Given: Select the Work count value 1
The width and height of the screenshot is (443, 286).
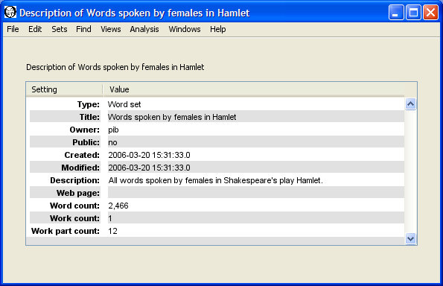Looking at the screenshot, I should click(110, 218).
